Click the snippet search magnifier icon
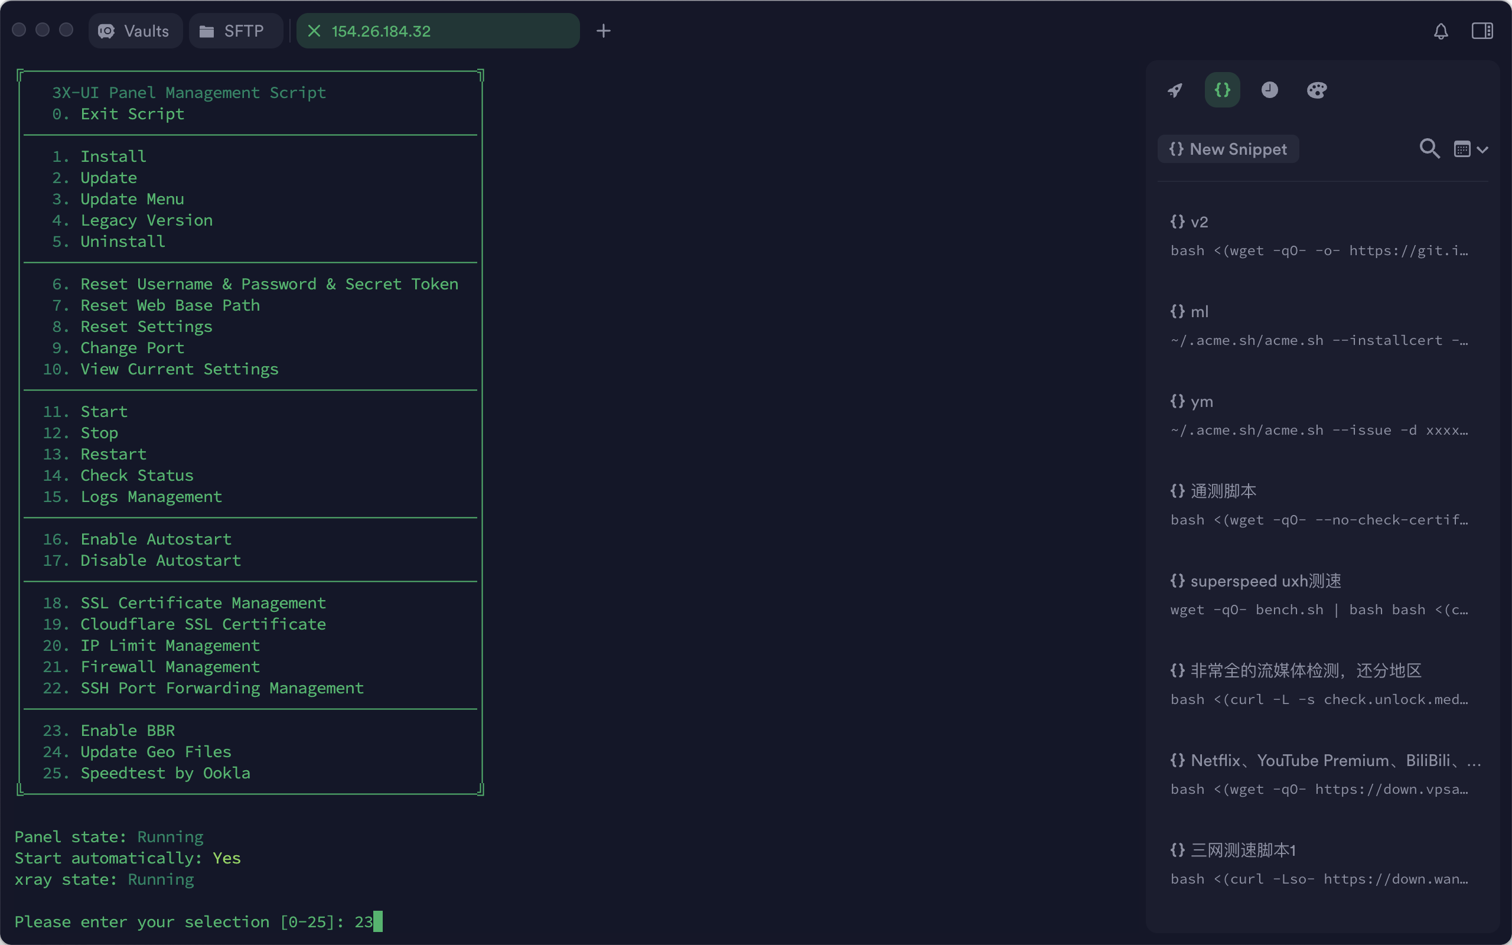This screenshot has height=945, width=1512. point(1429,149)
